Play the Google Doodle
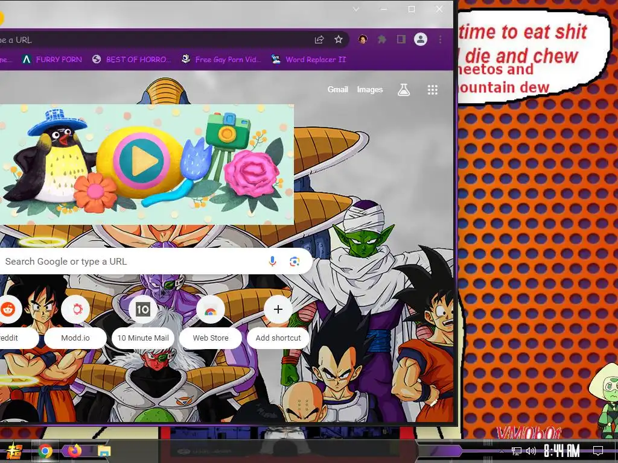The width and height of the screenshot is (618, 463). 141,160
